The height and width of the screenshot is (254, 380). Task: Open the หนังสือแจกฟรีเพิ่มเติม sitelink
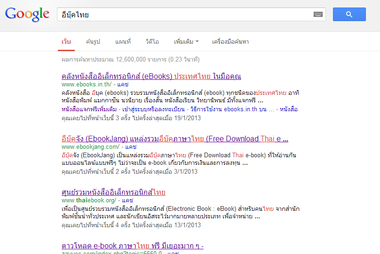[x=89, y=109]
